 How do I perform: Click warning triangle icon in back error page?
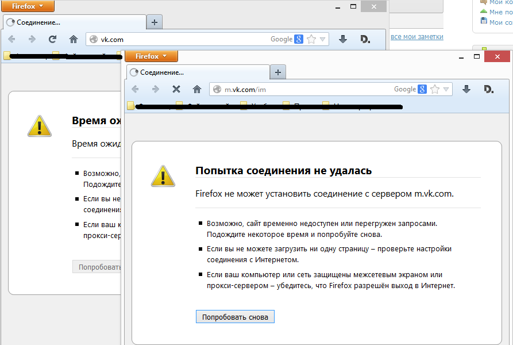coord(40,126)
